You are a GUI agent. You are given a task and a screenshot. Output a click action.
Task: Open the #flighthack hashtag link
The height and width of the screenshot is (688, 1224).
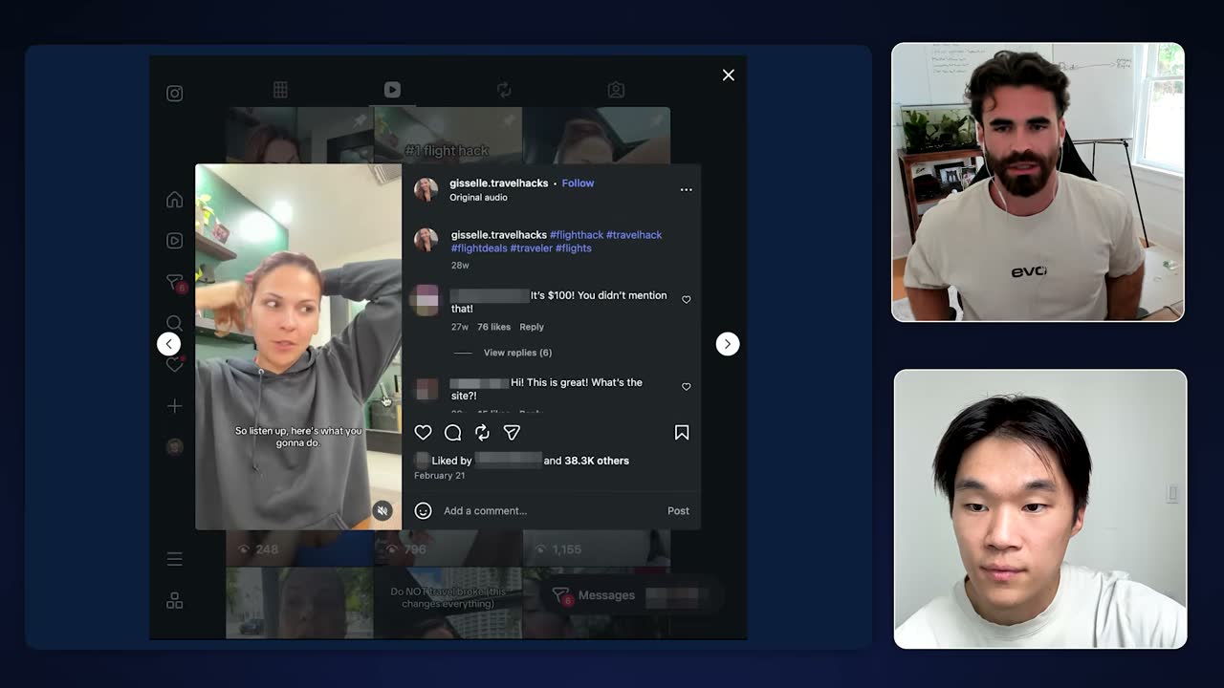tap(577, 235)
